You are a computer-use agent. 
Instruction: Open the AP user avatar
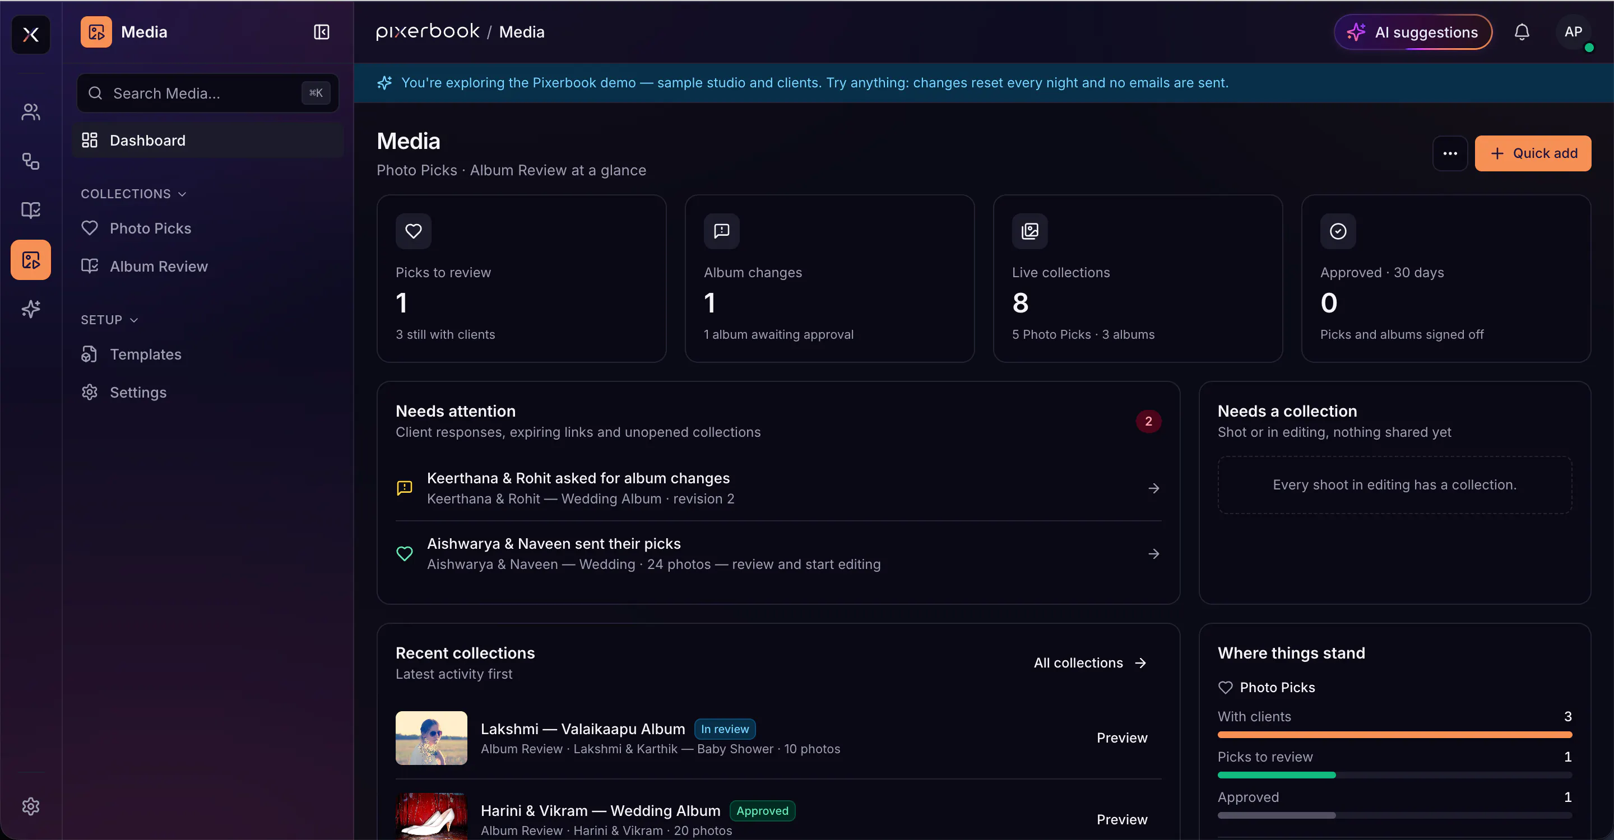(x=1573, y=32)
